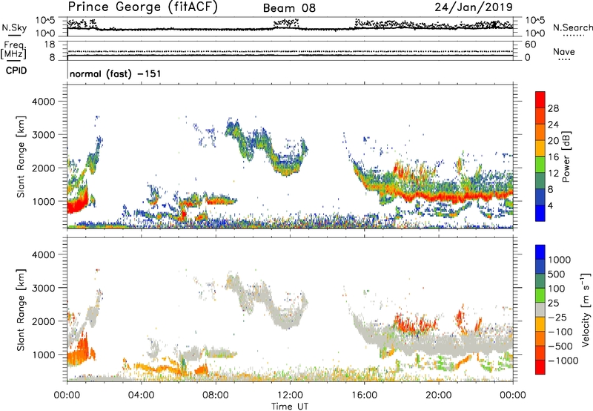Click the 'normal (fast) -151' text

tap(116, 73)
